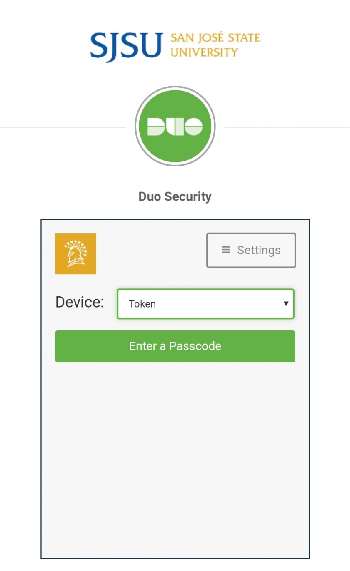Screen dimensions: 350x571
Task: Click the hamburger icon beside Settings
Action: point(226,250)
